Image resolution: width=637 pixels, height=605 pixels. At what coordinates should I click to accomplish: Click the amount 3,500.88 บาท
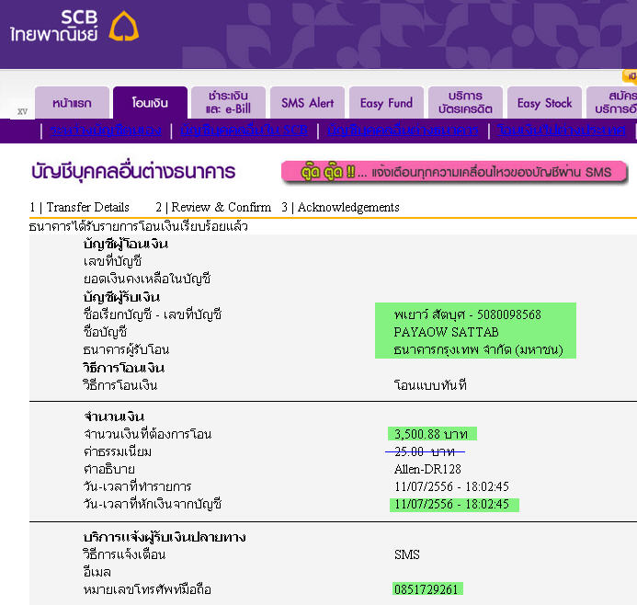pyautogui.click(x=431, y=434)
